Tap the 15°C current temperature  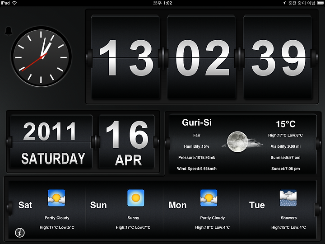(286, 124)
